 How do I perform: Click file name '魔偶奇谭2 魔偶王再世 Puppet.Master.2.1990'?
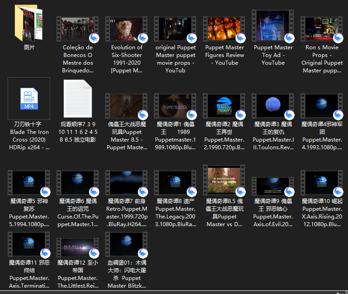tap(224, 136)
